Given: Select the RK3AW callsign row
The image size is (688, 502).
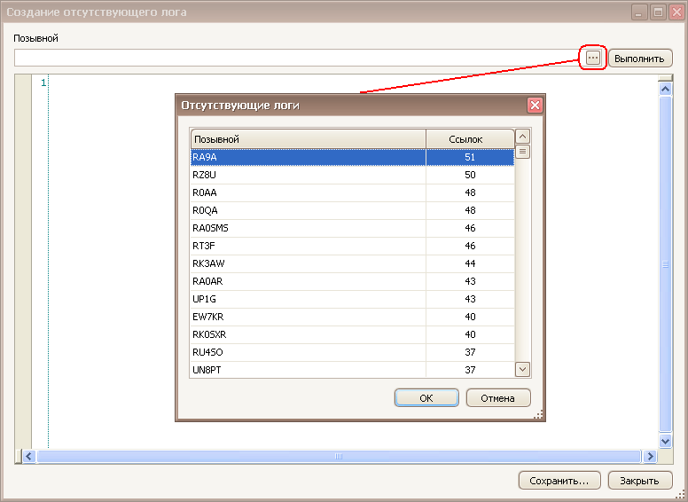Looking at the screenshot, I should click(308, 263).
